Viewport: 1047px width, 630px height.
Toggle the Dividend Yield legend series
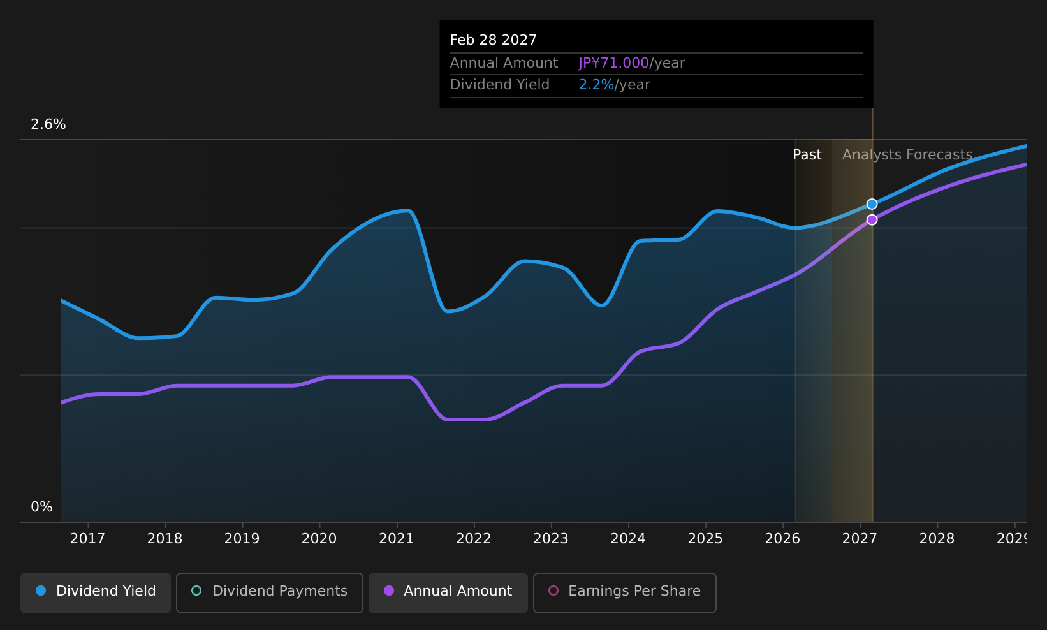point(96,592)
